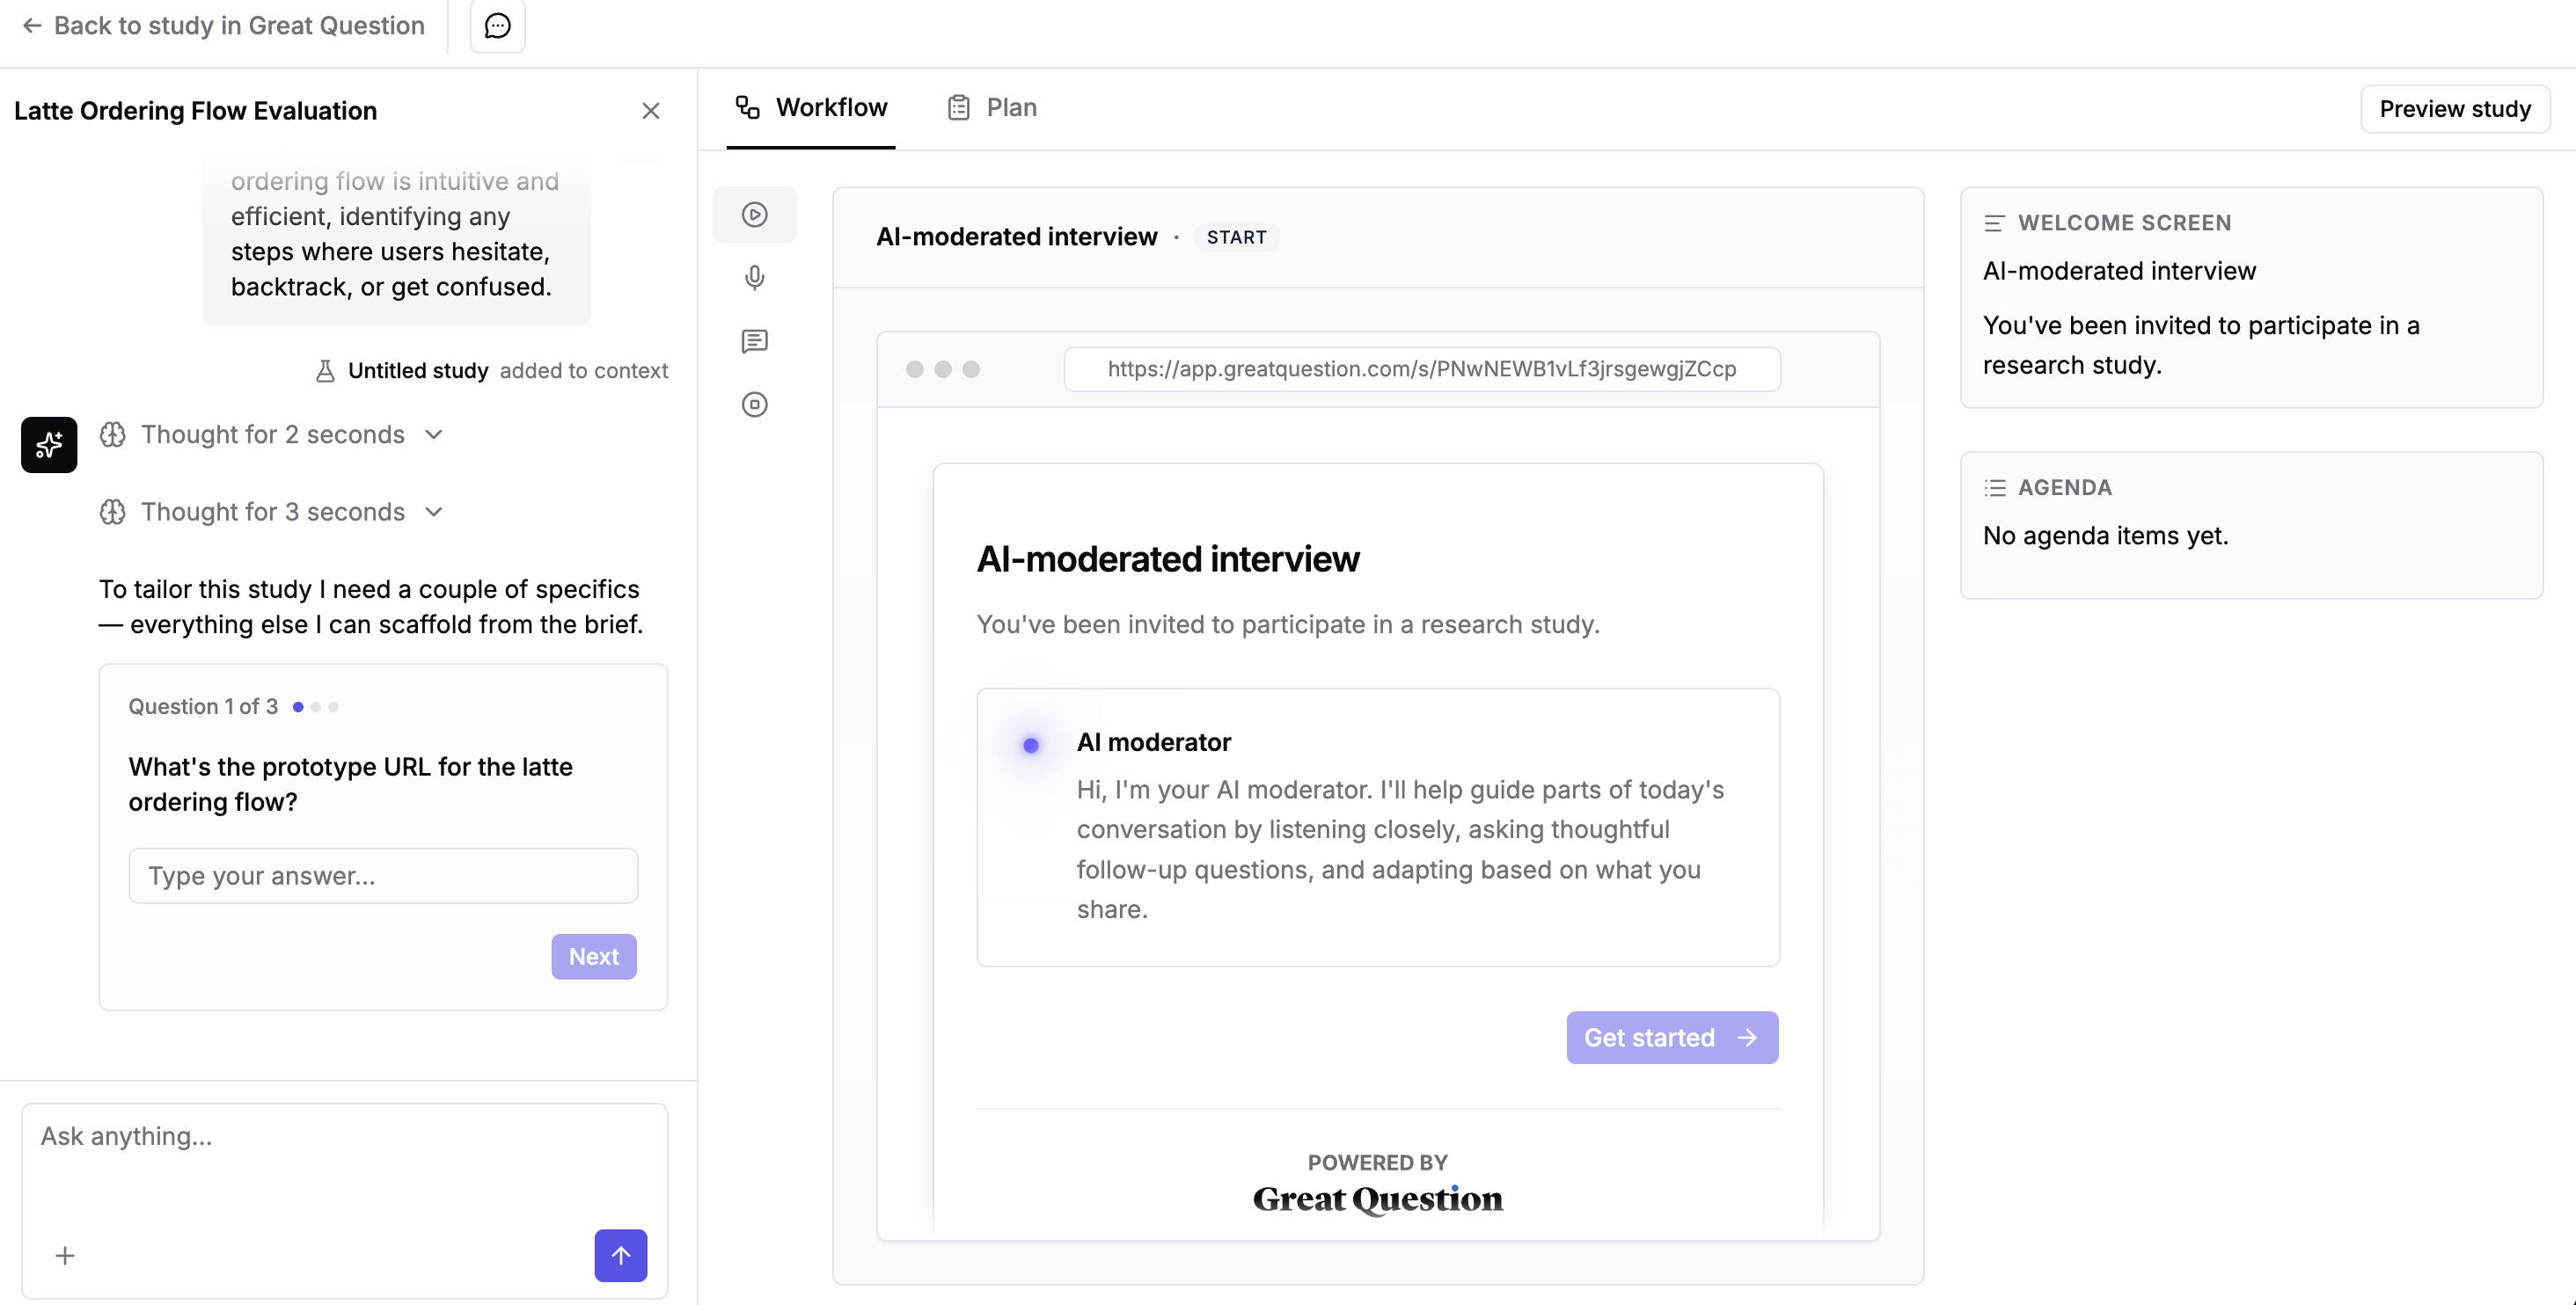Click the Preview study button

pos(2455,109)
